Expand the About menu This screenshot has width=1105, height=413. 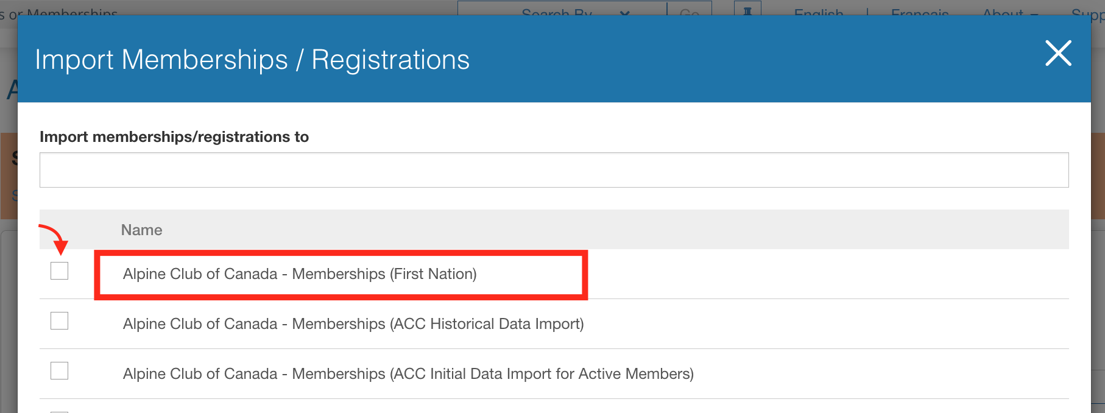tap(1010, 12)
